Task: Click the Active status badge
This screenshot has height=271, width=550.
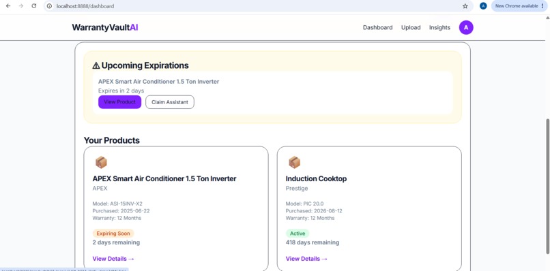Action: pos(297,233)
